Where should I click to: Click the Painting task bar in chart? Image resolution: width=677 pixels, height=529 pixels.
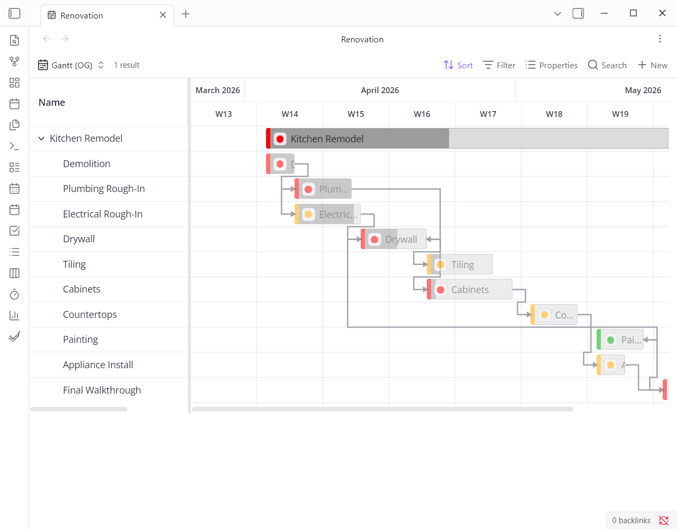click(x=620, y=340)
